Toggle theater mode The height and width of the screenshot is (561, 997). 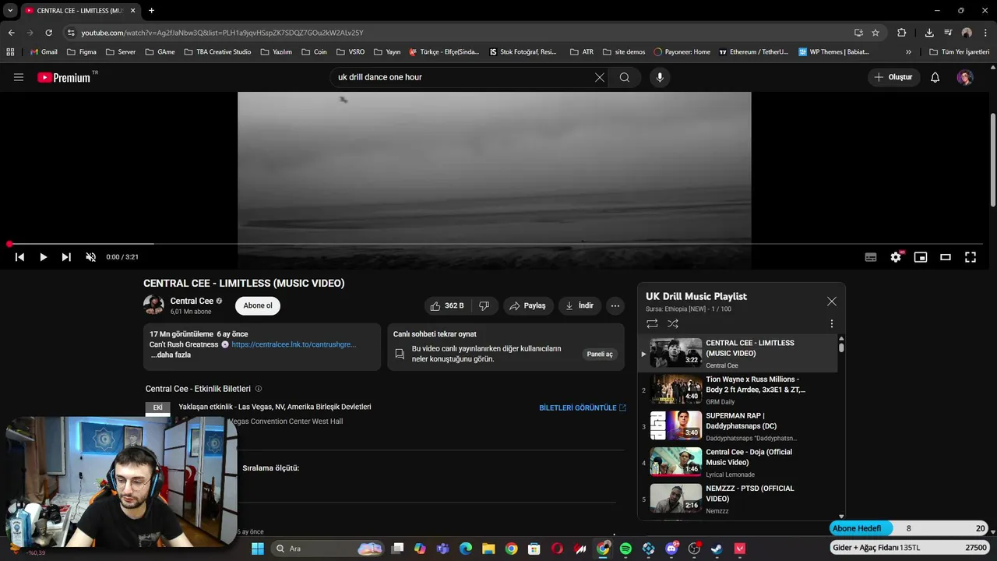click(946, 257)
